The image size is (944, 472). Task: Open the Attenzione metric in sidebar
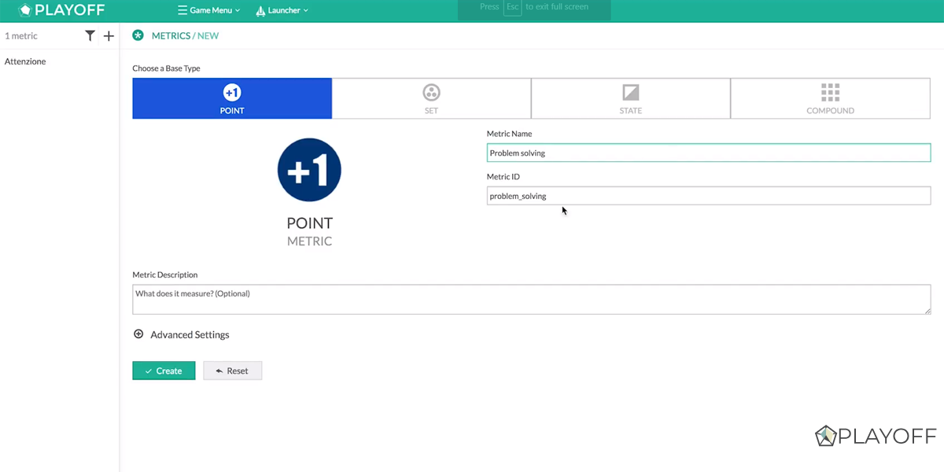pyautogui.click(x=25, y=61)
